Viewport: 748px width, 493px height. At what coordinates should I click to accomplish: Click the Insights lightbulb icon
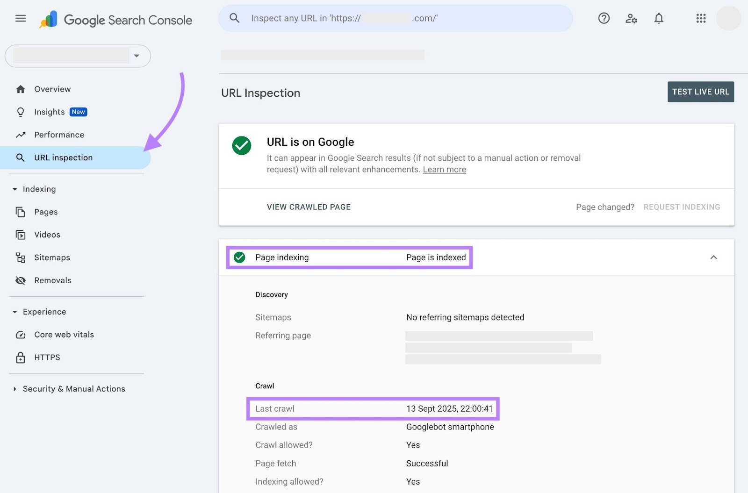(21, 112)
